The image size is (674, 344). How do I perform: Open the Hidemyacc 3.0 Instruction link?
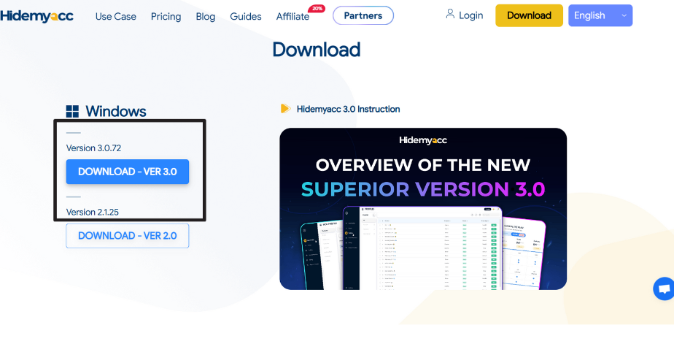coord(348,109)
